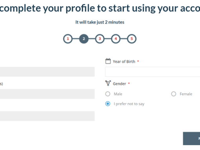Click 'It will take just 2 minutes' text

click(100, 22)
